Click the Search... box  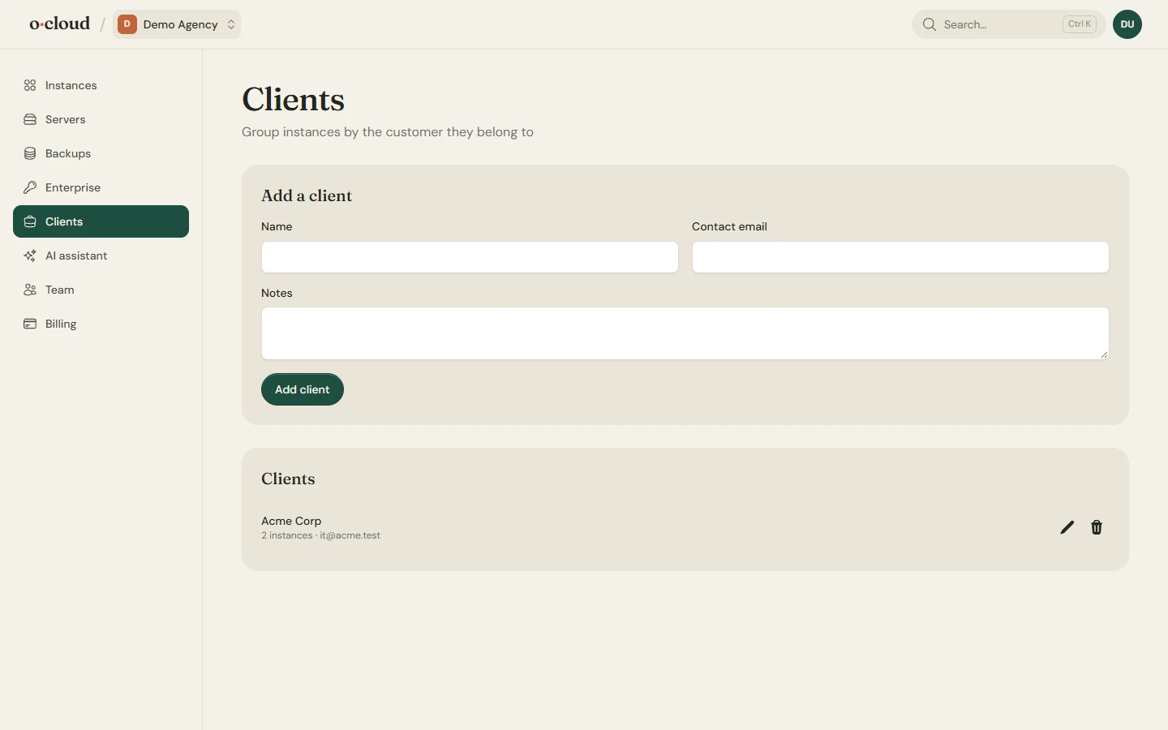pos(1009,24)
